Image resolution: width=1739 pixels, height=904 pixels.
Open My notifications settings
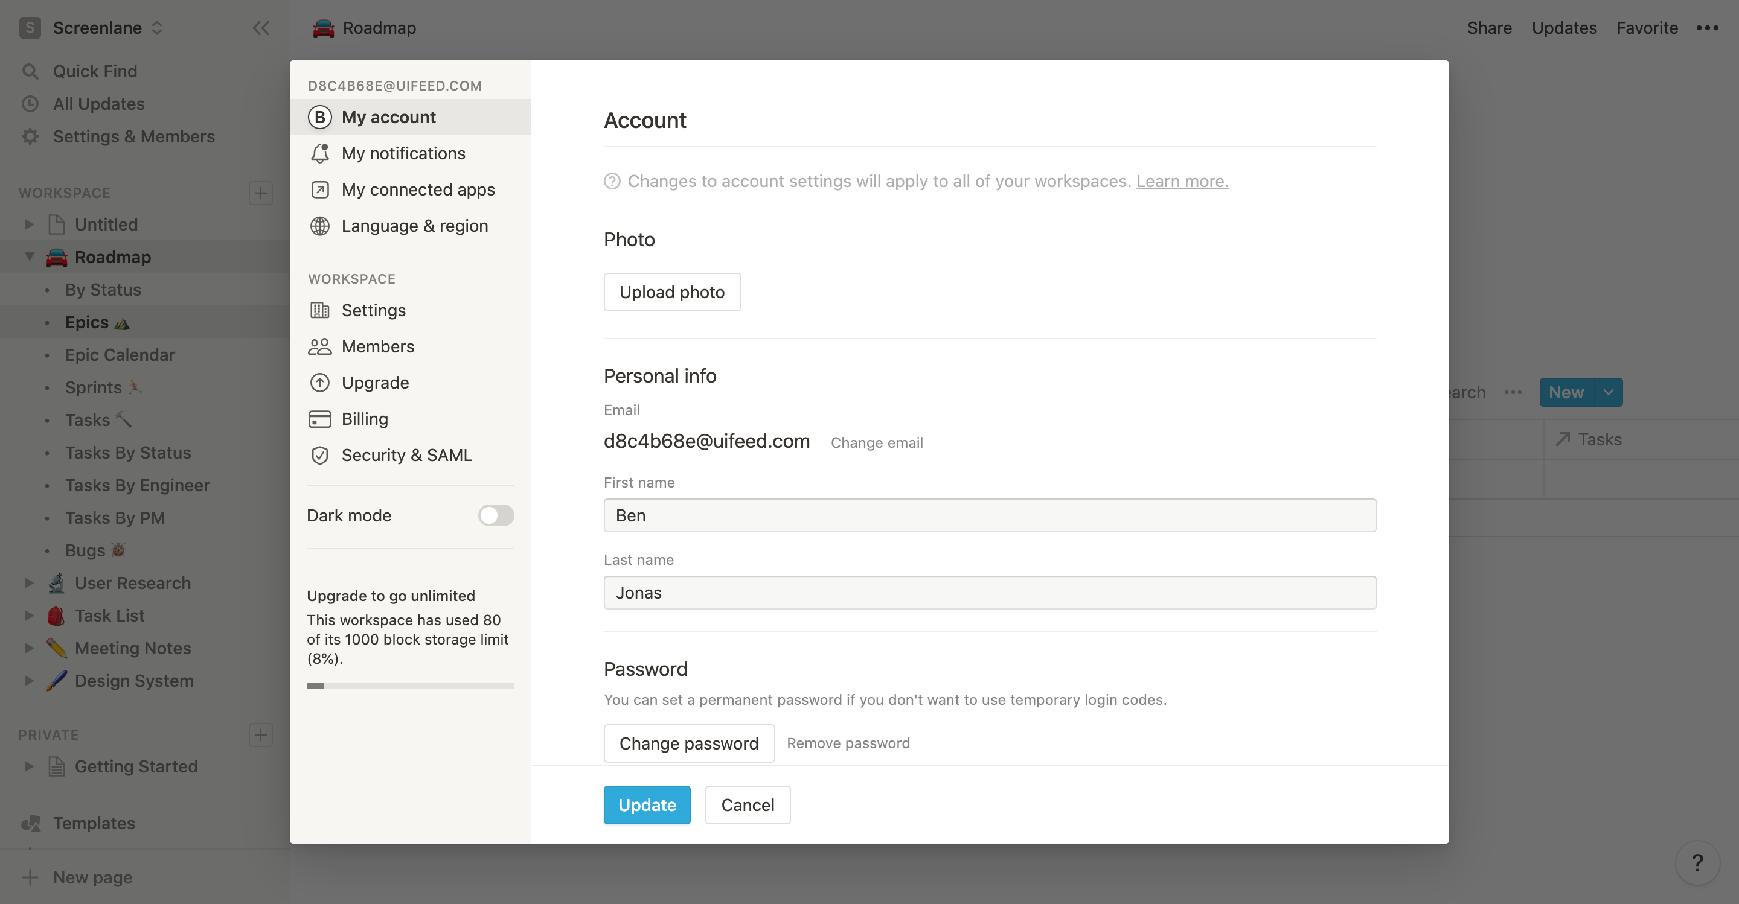click(404, 152)
